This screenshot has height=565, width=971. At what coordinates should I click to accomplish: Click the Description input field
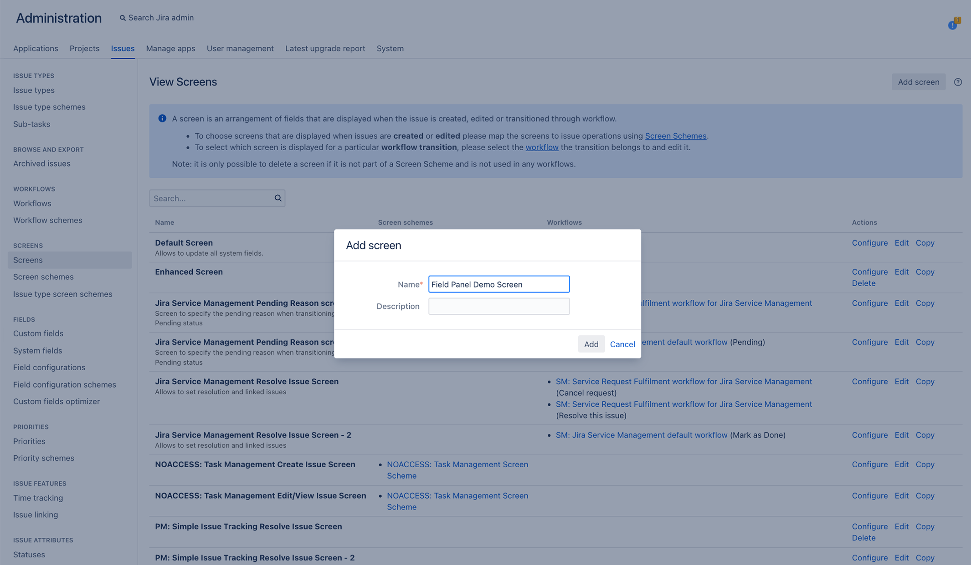(x=498, y=306)
